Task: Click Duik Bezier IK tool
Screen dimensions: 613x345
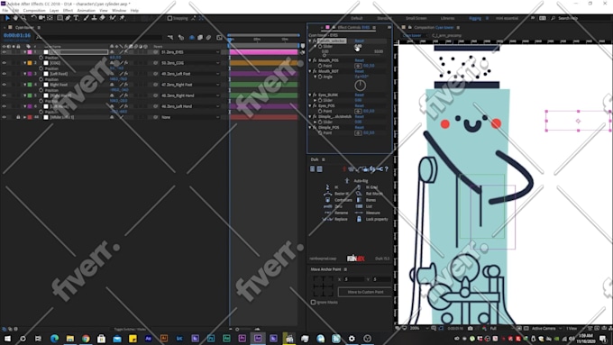Action: click(327, 194)
